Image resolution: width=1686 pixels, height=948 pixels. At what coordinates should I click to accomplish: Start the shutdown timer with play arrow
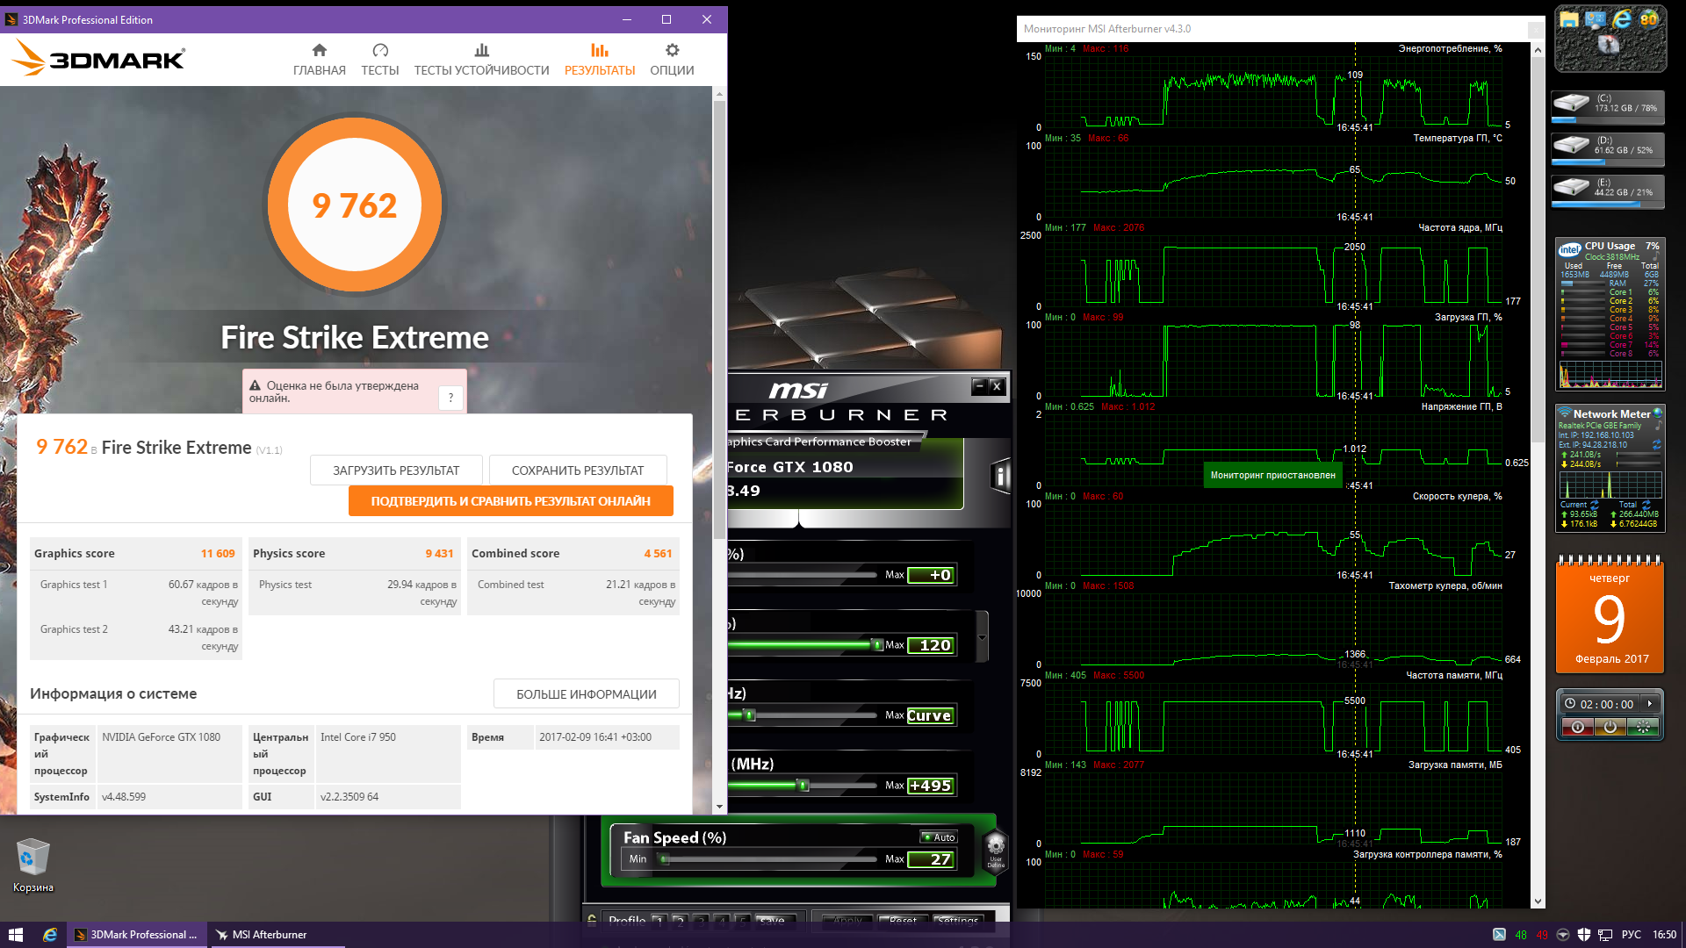(1650, 704)
